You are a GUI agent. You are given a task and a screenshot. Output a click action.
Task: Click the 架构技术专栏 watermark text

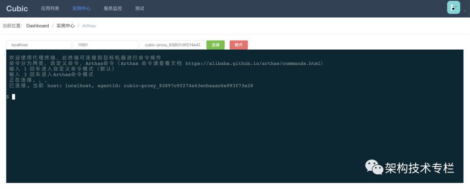pyautogui.click(x=420, y=167)
